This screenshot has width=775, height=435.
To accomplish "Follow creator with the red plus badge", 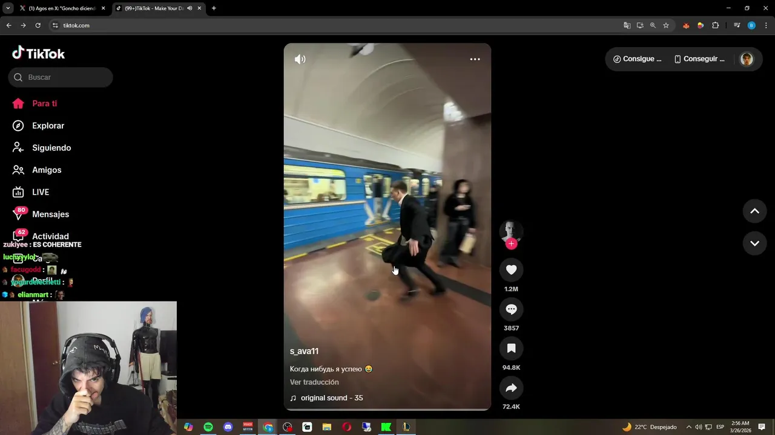I will point(511,244).
